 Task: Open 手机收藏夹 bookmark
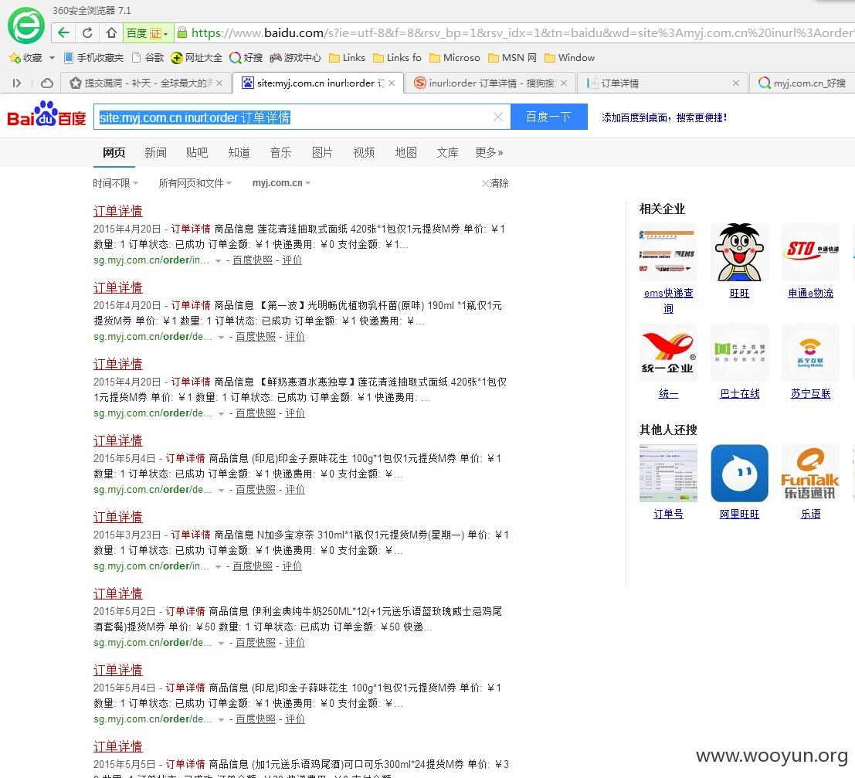tap(93, 58)
